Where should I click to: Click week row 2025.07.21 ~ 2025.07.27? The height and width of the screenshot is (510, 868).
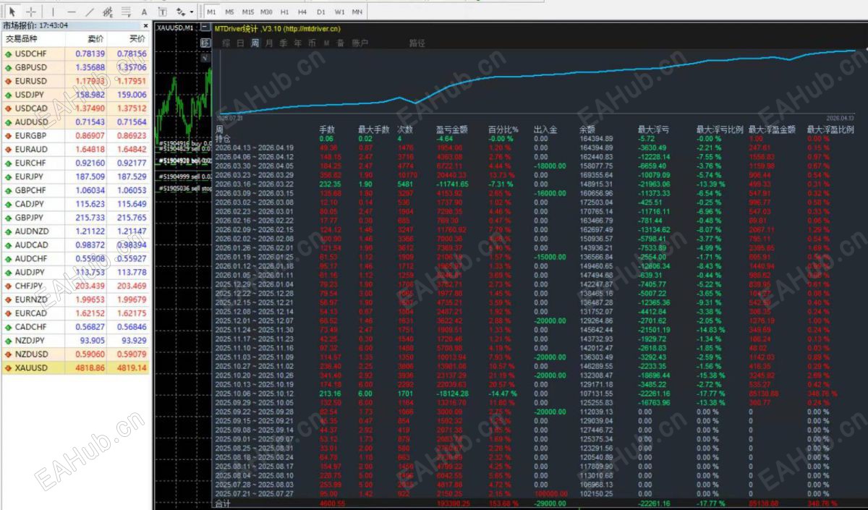535,494
